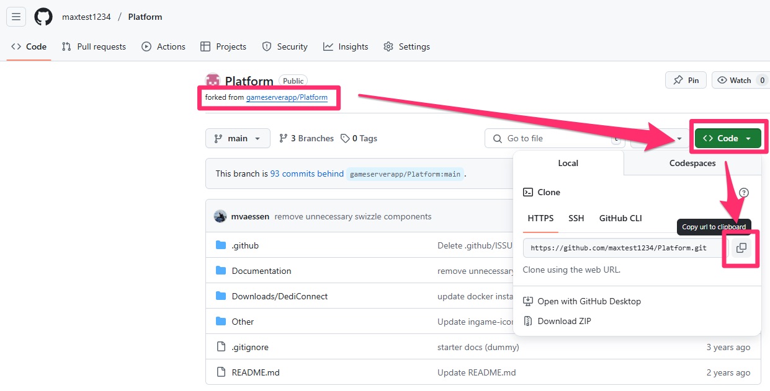This screenshot has height=391, width=770.
Task: Click mvaessen's commit avatar
Action: [x=220, y=216]
